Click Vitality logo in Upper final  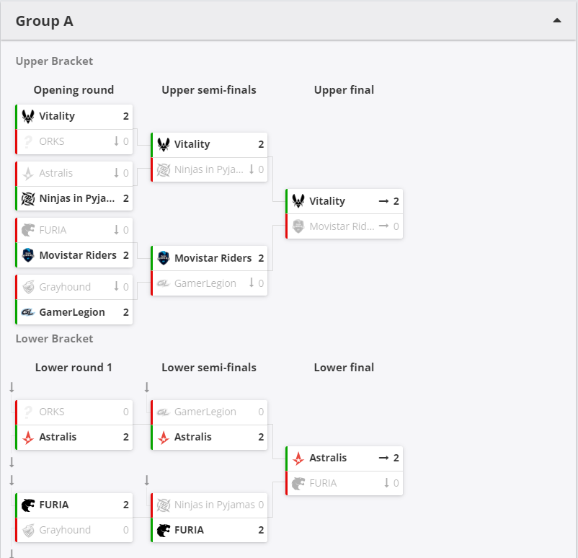click(298, 201)
